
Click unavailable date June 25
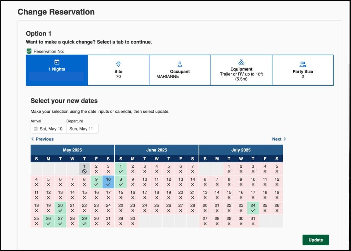(x=157, y=208)
